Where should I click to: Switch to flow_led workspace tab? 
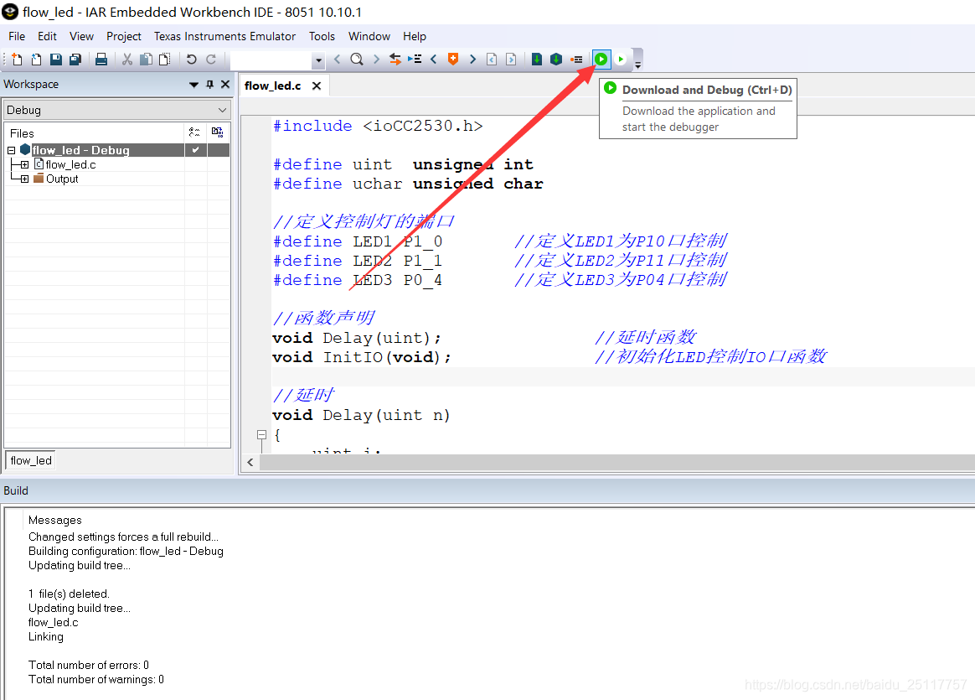coord(30,460)
